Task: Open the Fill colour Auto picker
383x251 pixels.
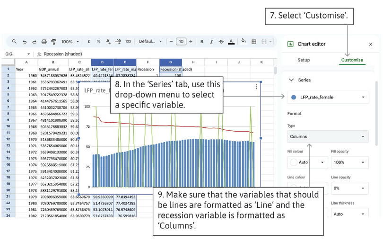Action: tap(307, 162)
